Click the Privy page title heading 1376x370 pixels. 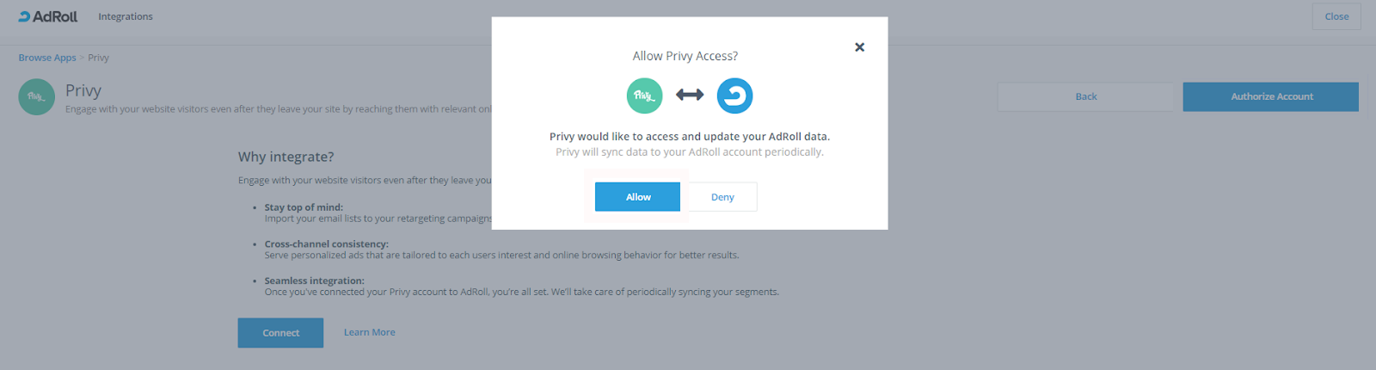pos(83,90)
